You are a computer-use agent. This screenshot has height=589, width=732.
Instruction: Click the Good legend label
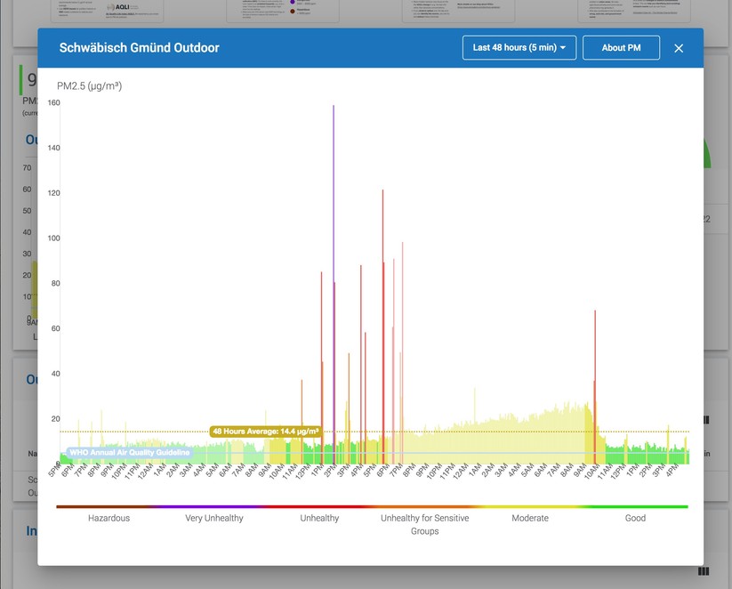[x=635, y=518]
